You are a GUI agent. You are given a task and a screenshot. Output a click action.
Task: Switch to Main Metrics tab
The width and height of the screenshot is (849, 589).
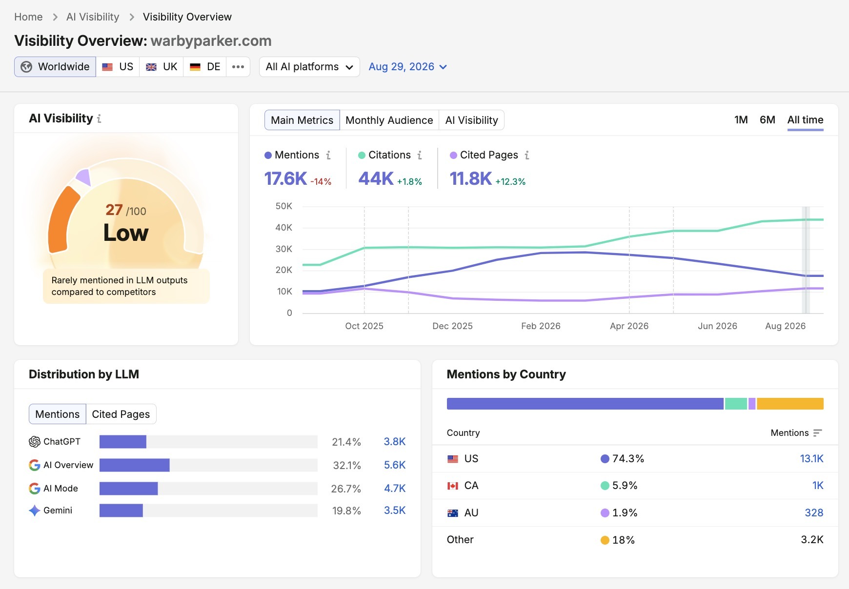click(x=302, y=120)
